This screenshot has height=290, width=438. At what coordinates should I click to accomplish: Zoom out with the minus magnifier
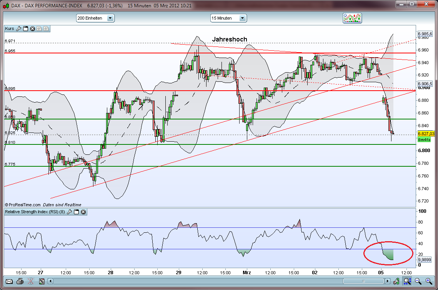(418, 281)
